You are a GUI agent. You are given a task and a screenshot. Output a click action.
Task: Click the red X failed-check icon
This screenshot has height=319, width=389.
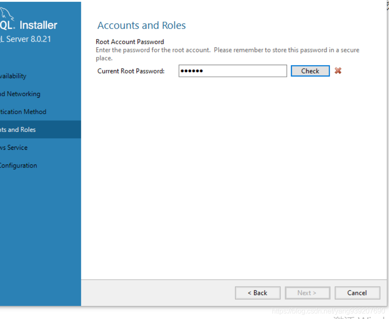pos(338,71)
